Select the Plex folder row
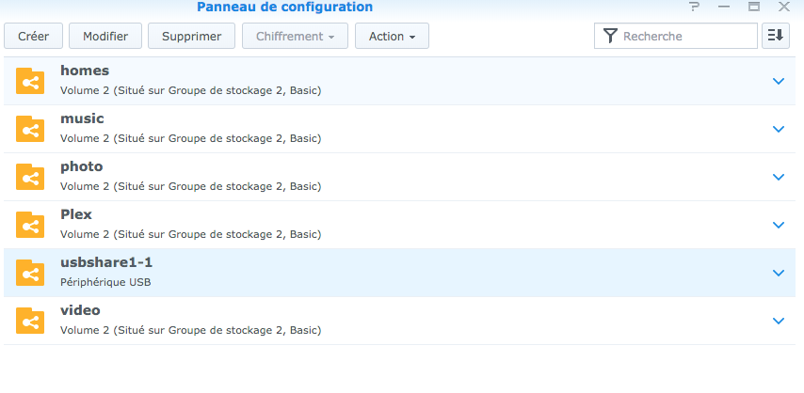804x393 pixels. tap(377, 225)
